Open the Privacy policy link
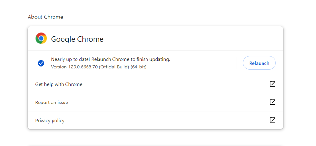The height and width of the screenshot is (146, 316). click(x=50, y=121)
